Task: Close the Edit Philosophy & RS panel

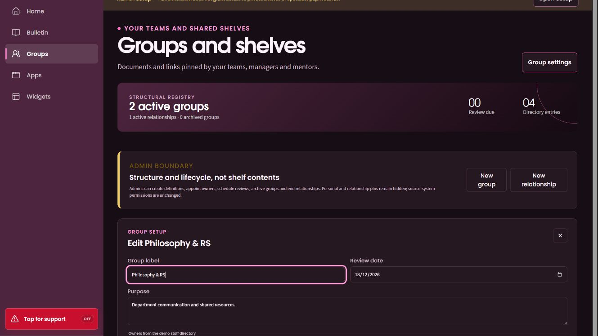Action: pyautogui.click(x=560, y=235)
